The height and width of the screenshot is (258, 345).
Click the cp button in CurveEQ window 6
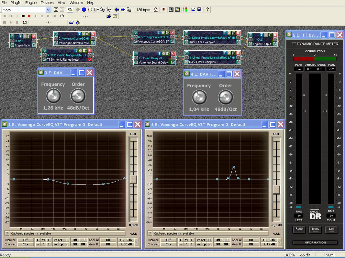click(x=204, y=244)
